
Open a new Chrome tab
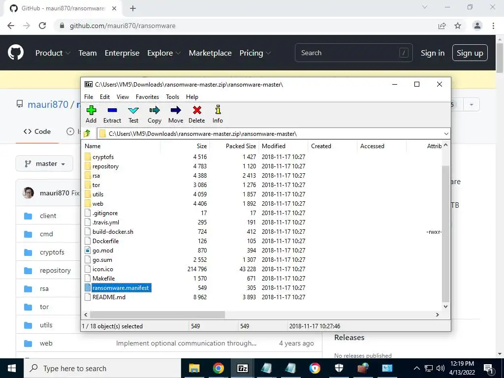133,8
